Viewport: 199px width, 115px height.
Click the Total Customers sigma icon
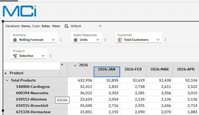pos(120,40)
